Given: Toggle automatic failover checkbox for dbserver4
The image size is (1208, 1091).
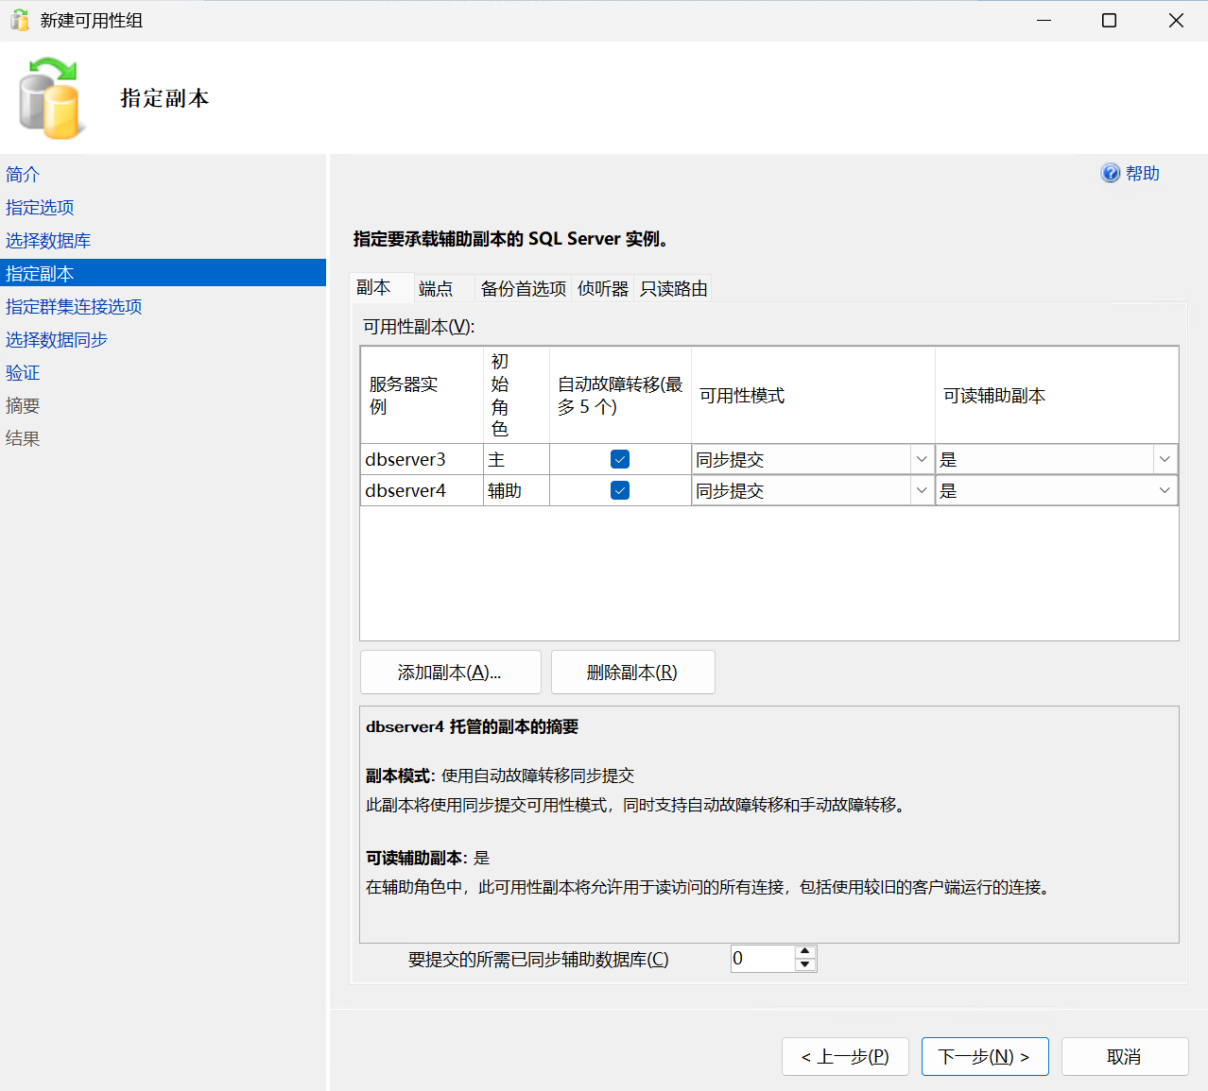Looking at the screenshot, I should 620,490.
